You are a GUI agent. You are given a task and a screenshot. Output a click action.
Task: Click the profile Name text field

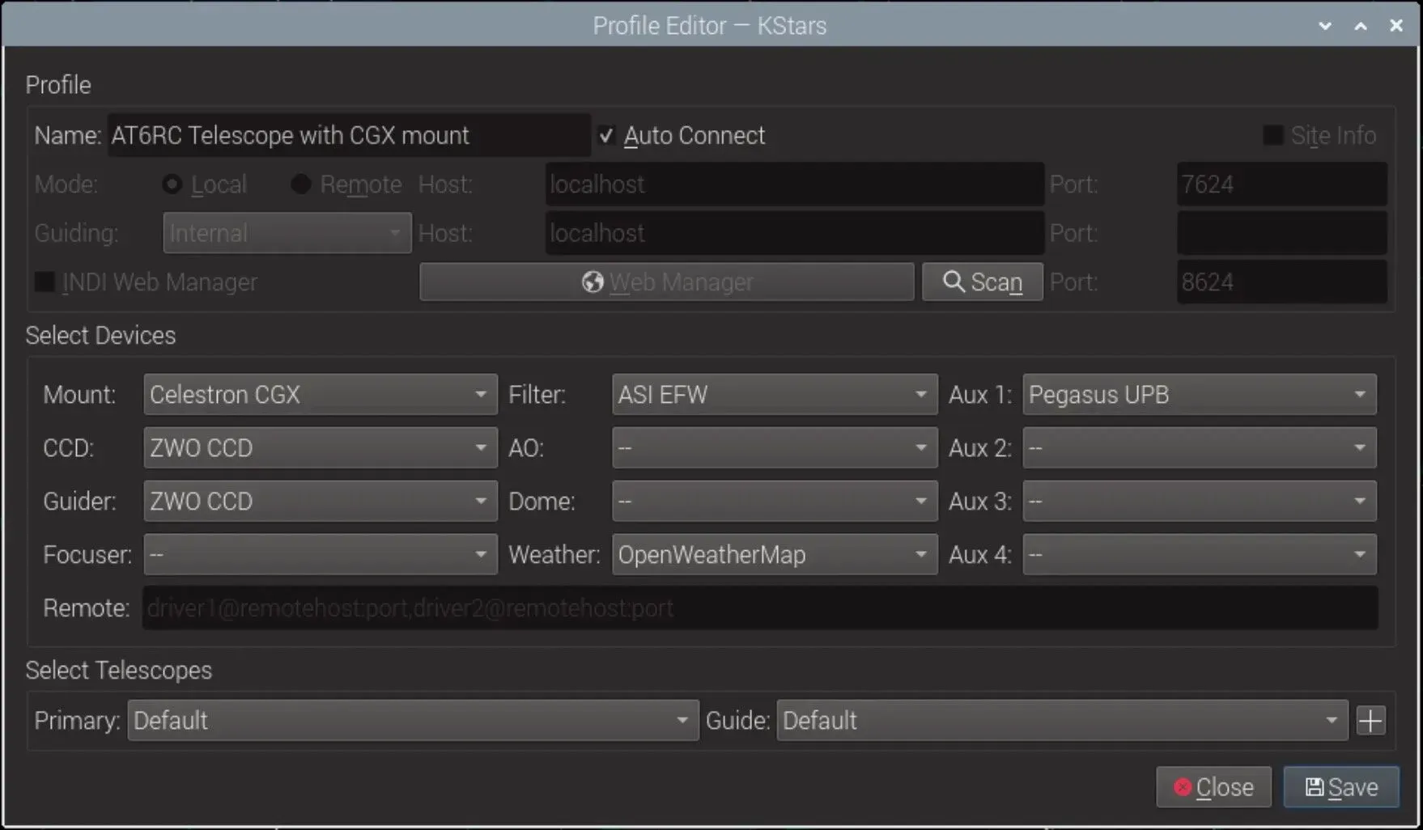click(348, 136)
